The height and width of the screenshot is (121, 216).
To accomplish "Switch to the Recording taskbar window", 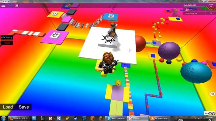I will 160,118.
